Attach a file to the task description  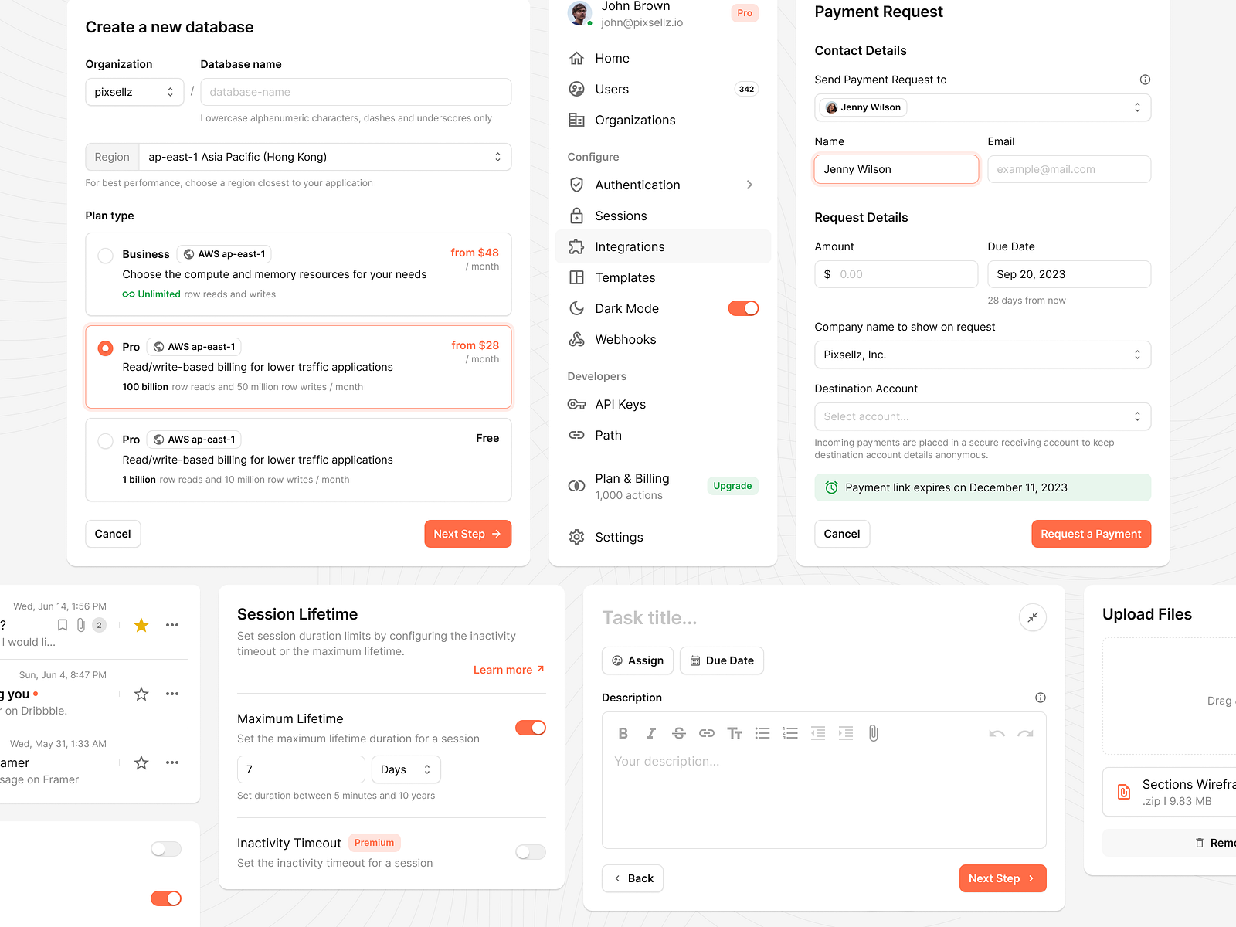coord(873,733)
